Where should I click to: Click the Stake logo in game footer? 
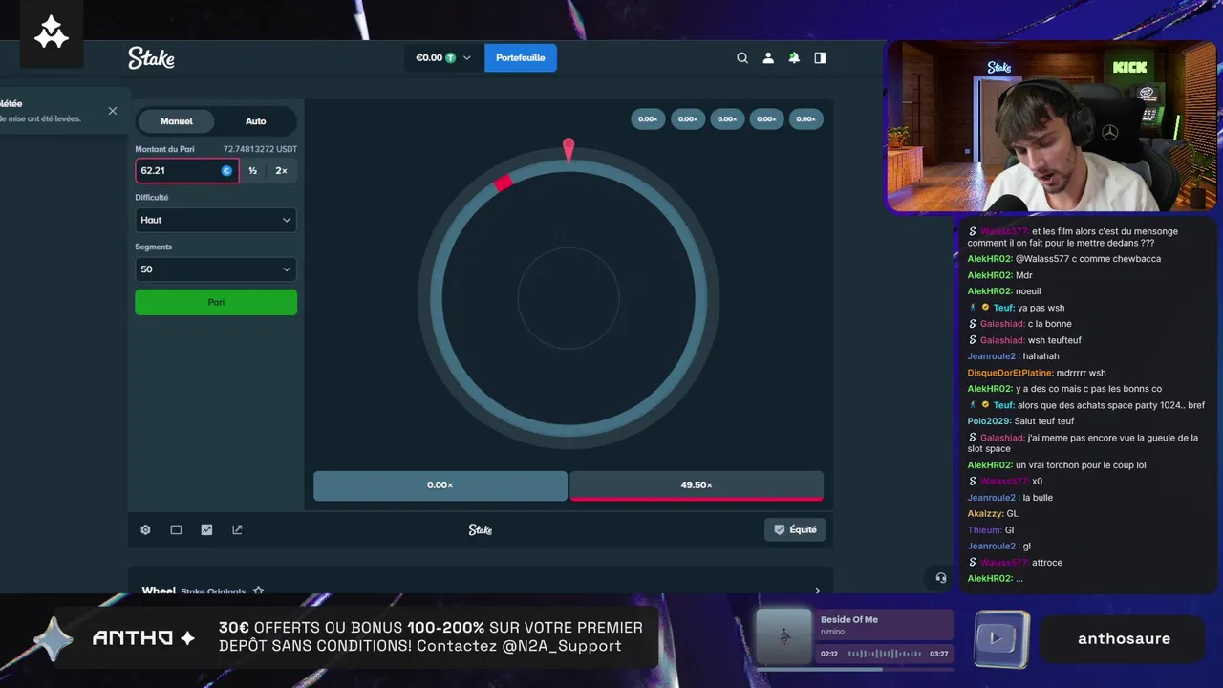480,529
